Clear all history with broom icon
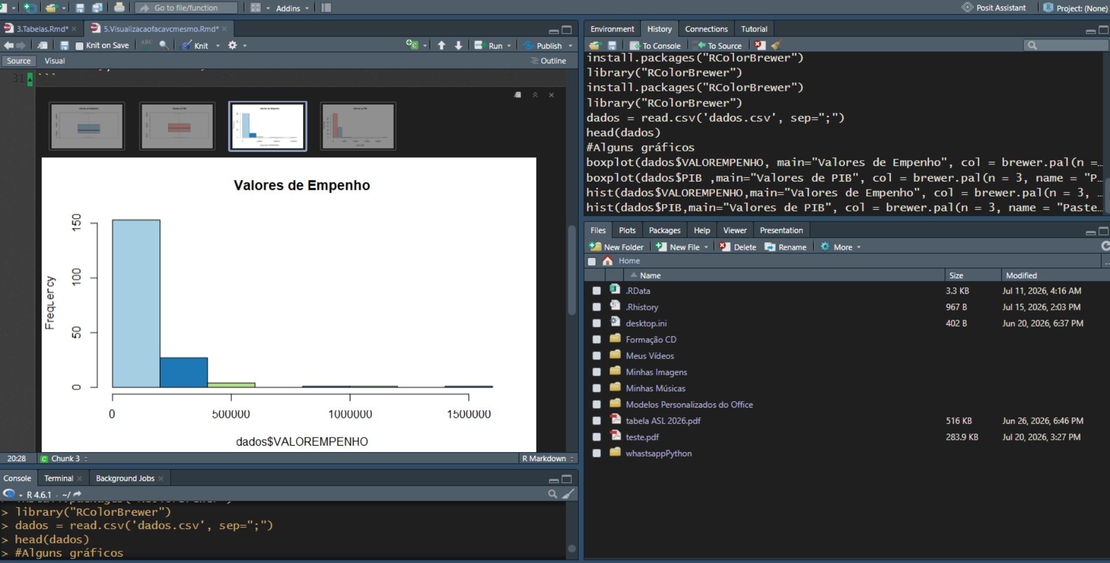Screen dimensions: 1110x563 tap(776, 45)
